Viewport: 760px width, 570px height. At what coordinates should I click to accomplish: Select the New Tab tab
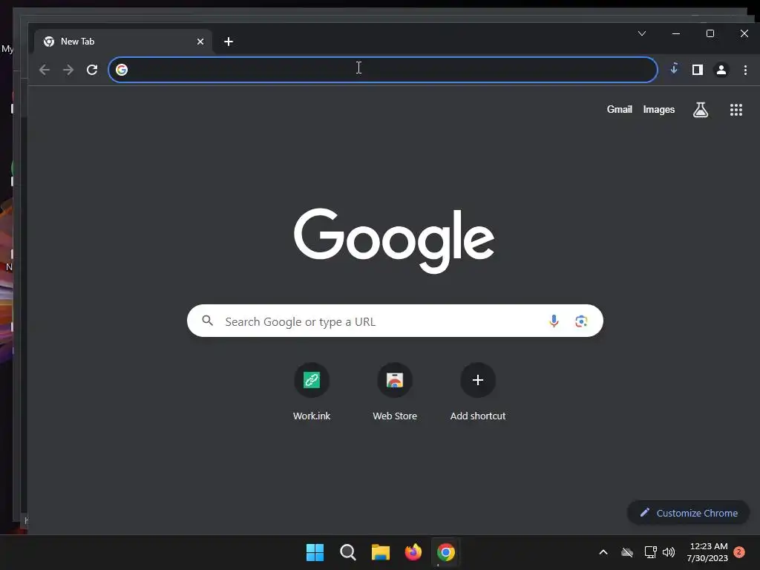click(123, 42)
